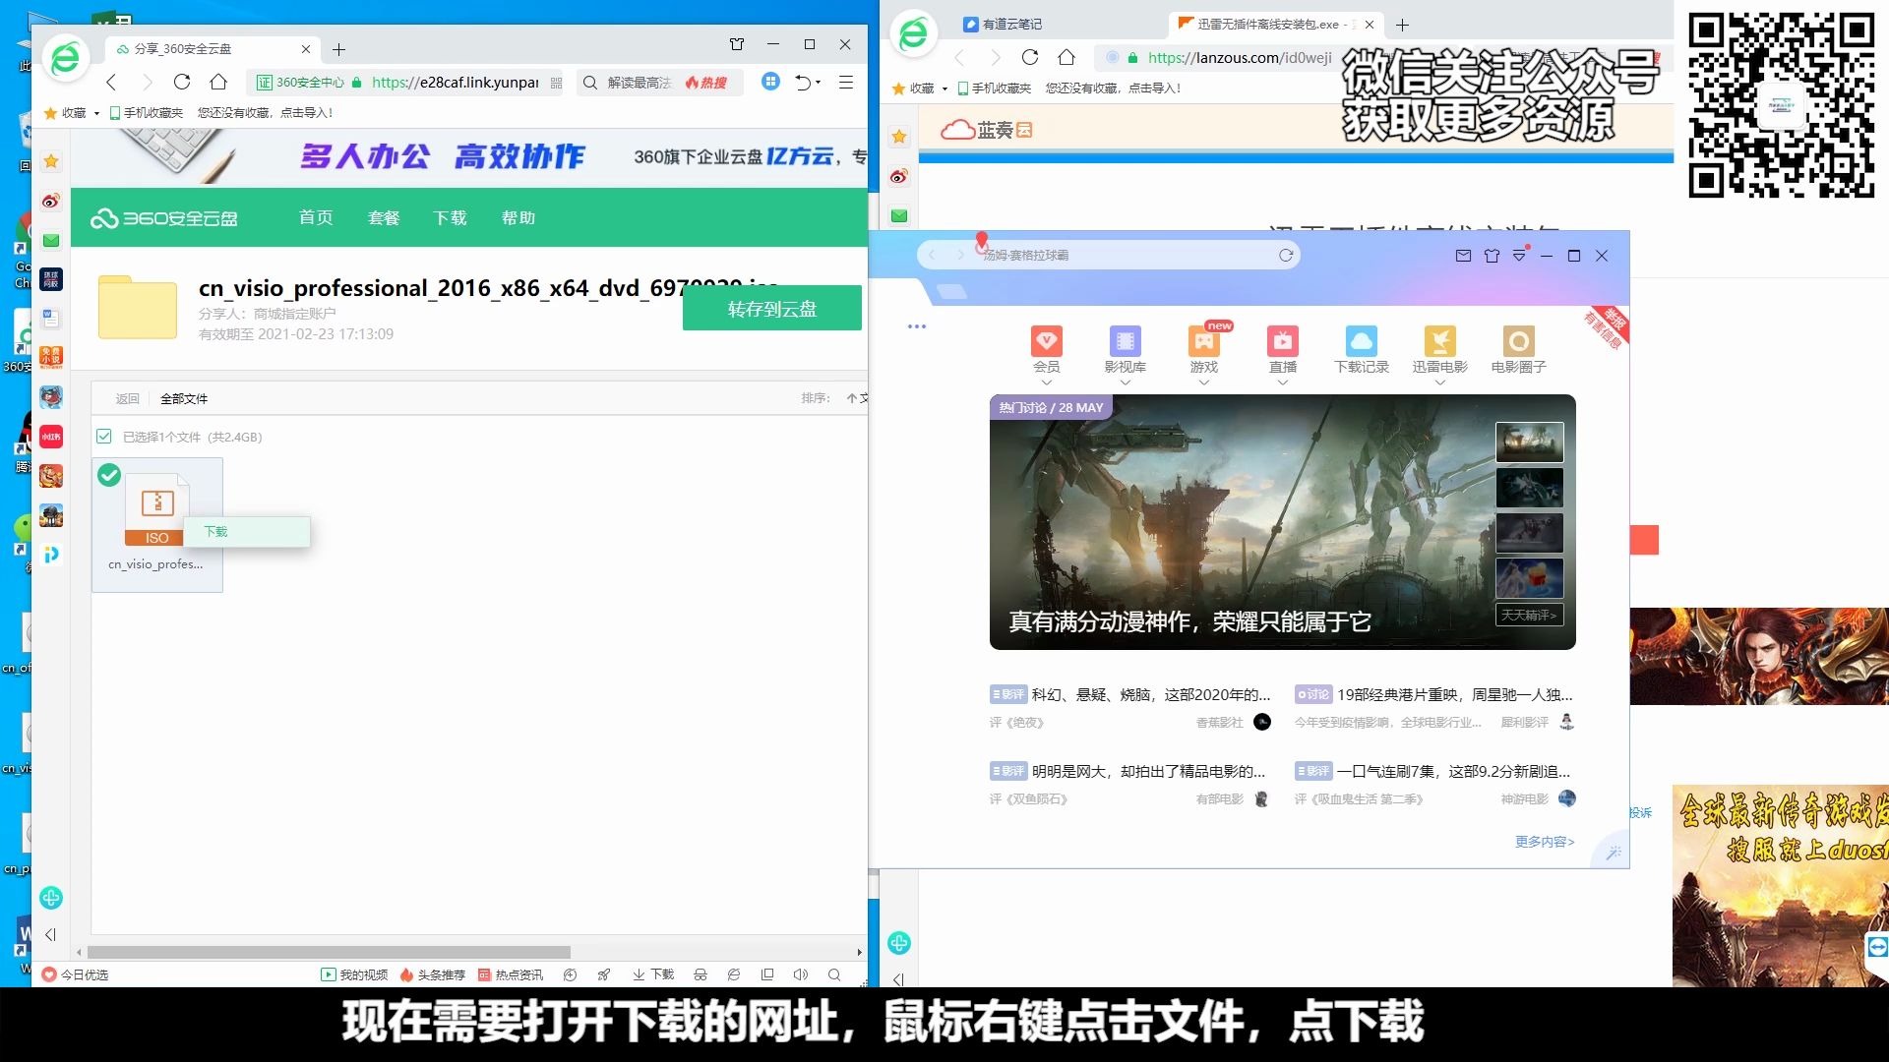Image resolution: width=1889 pixels, height=1062 pixels.
Task: Click the zoom magnifier icon in status bar
Action: click(x=834, y=974)
